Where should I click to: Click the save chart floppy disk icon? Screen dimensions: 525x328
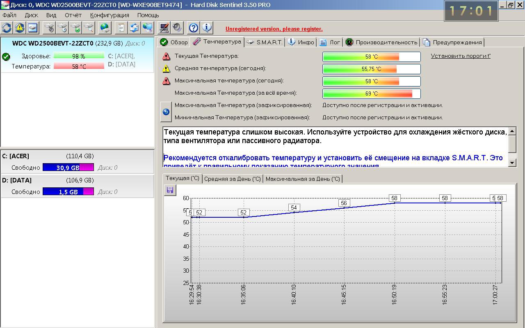coord(169,190)
